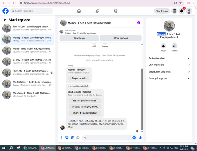Click the ENG language indicator in tray
The height and width of the screenshot is (151, 197).
click(x=176, y=148)
